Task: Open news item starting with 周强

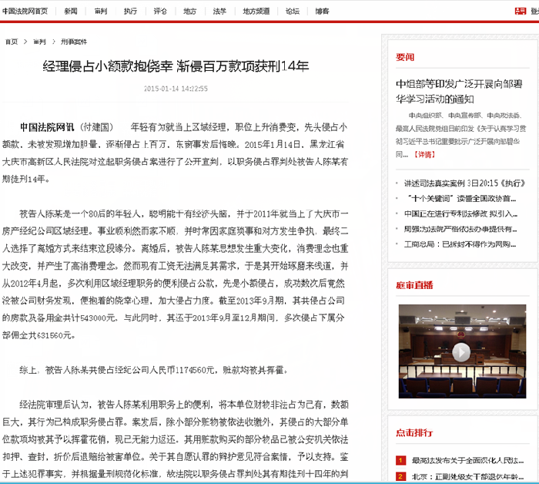Action: pos(460,229)
